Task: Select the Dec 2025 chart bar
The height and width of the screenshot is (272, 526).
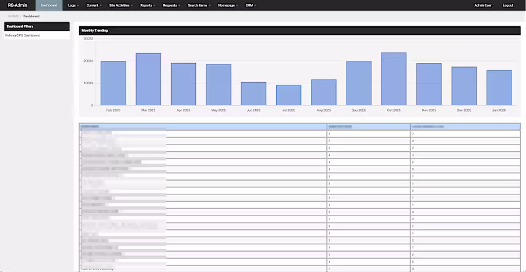Action: click(x=464, y=86)
